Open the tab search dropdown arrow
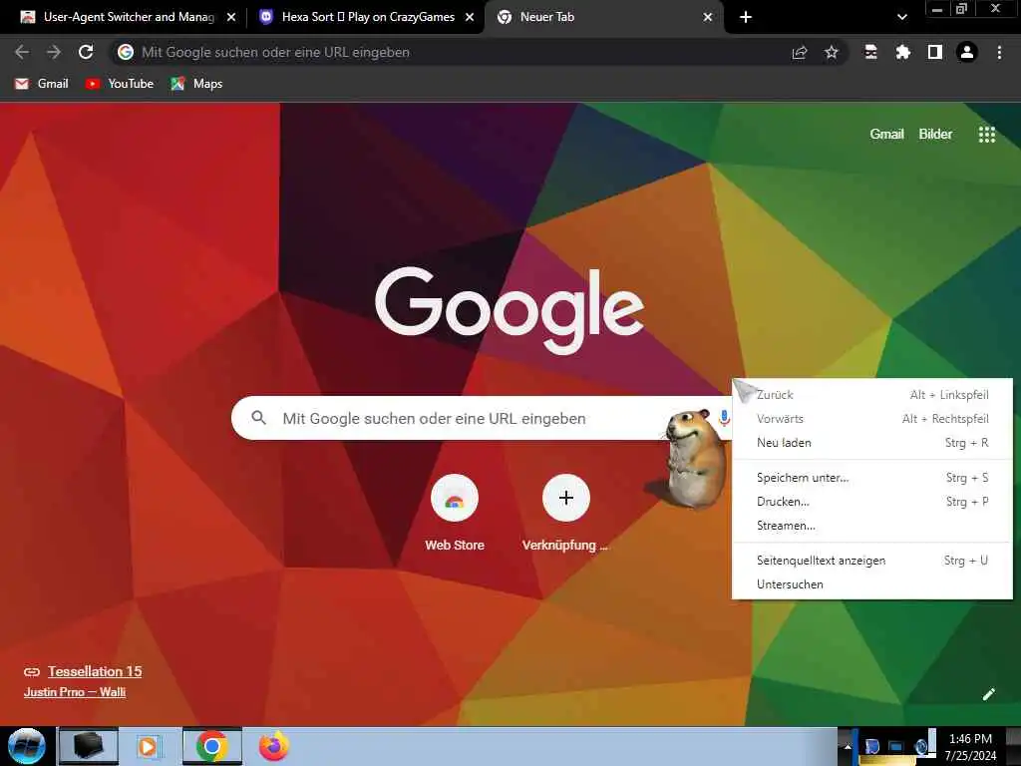 901,17
